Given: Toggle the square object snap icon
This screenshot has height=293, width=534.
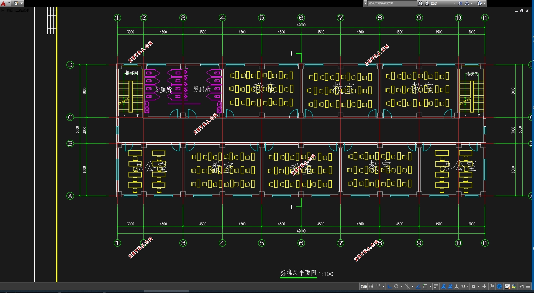Looking at the screenshot, I should point(425,286).
